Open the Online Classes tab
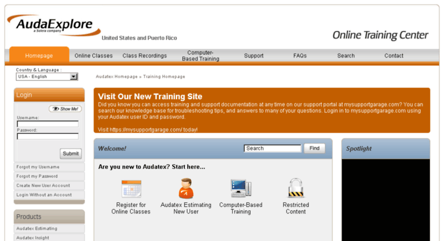Viewport: 444px width, 241px height. pyautogui.click(x=94, y=56)
